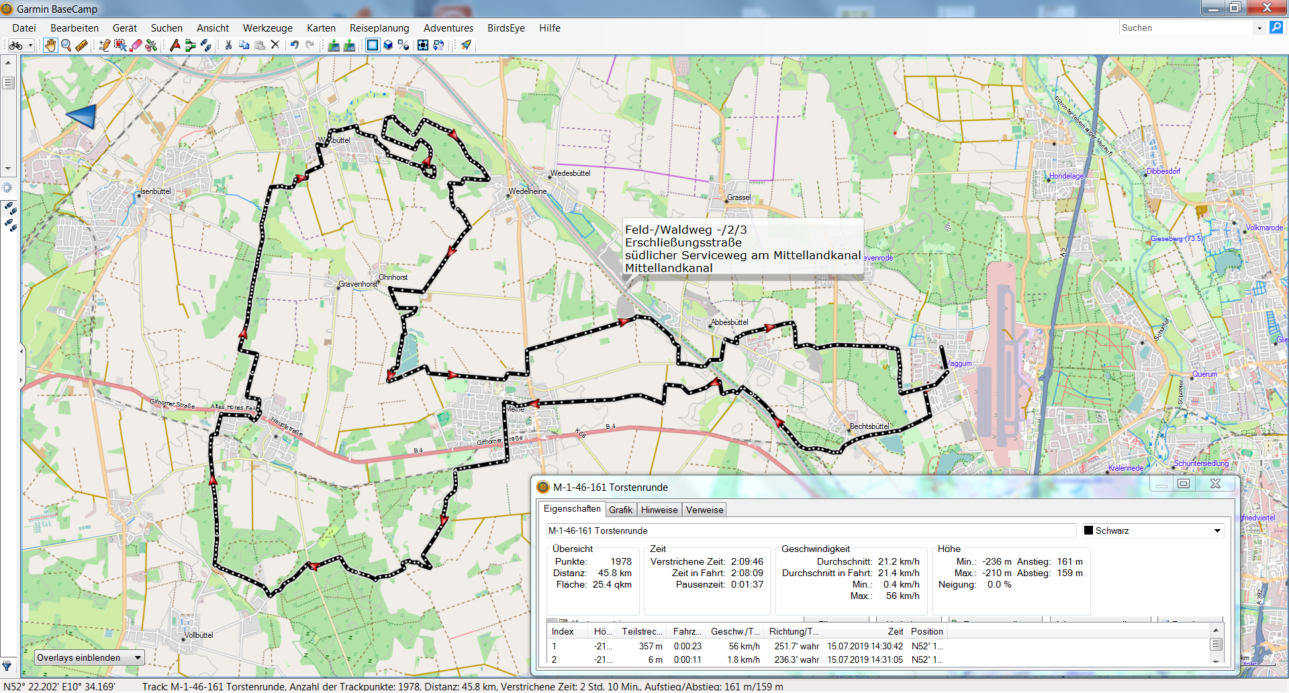Click the black color swatch
Image resolution: width=1289 pixels, height=693 pixels.
pyautogui.click(x=1088, y=530)
